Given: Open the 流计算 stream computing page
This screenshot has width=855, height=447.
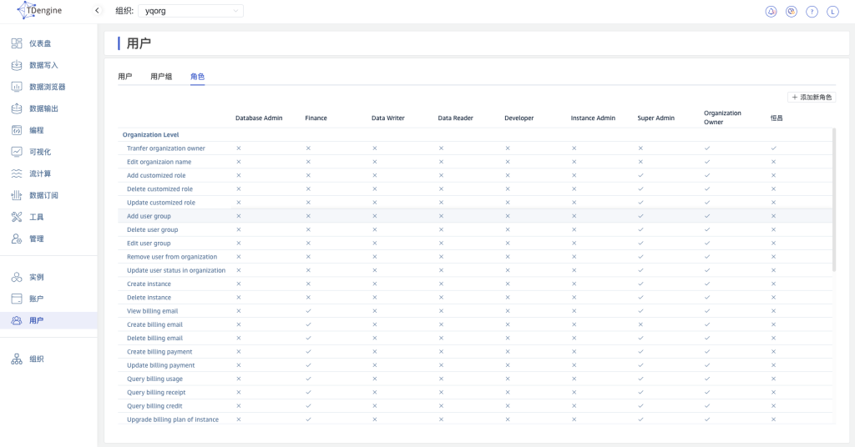Looking at the screenshot, I should tap(40, 173).
